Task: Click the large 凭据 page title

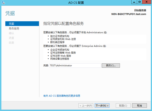Action: coord(10,13)
